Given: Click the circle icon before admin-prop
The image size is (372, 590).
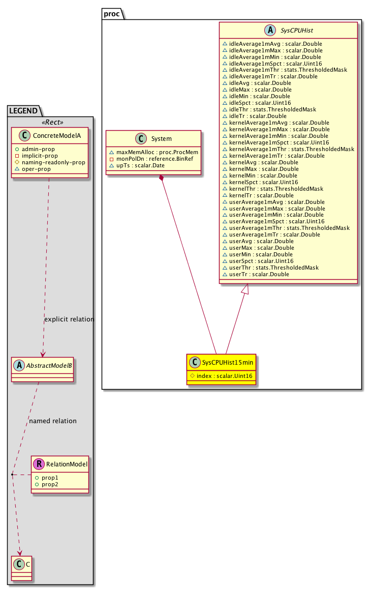Looking at the screenshot, I should pos(17,149).
